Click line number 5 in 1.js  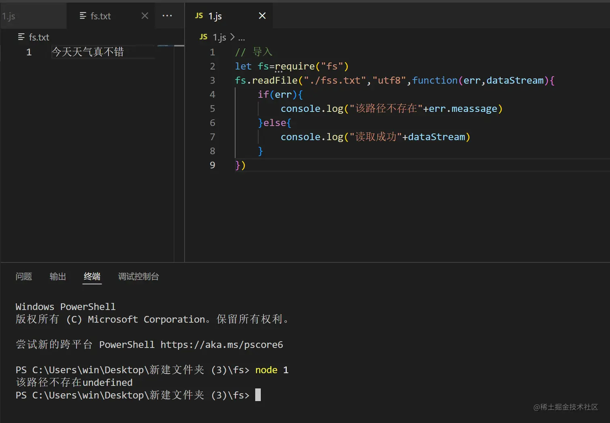coord(213,108)
